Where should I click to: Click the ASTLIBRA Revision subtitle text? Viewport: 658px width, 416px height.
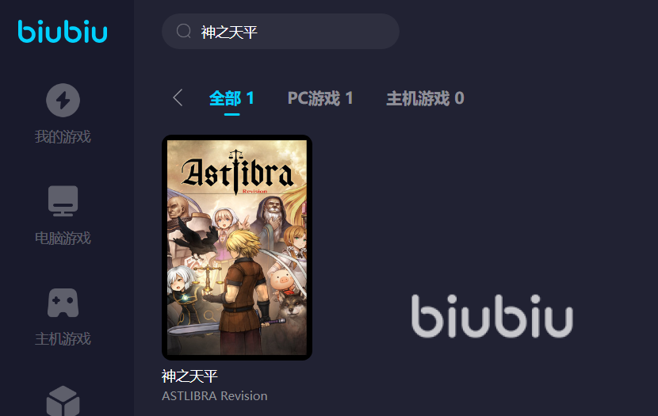pos(214,396)
